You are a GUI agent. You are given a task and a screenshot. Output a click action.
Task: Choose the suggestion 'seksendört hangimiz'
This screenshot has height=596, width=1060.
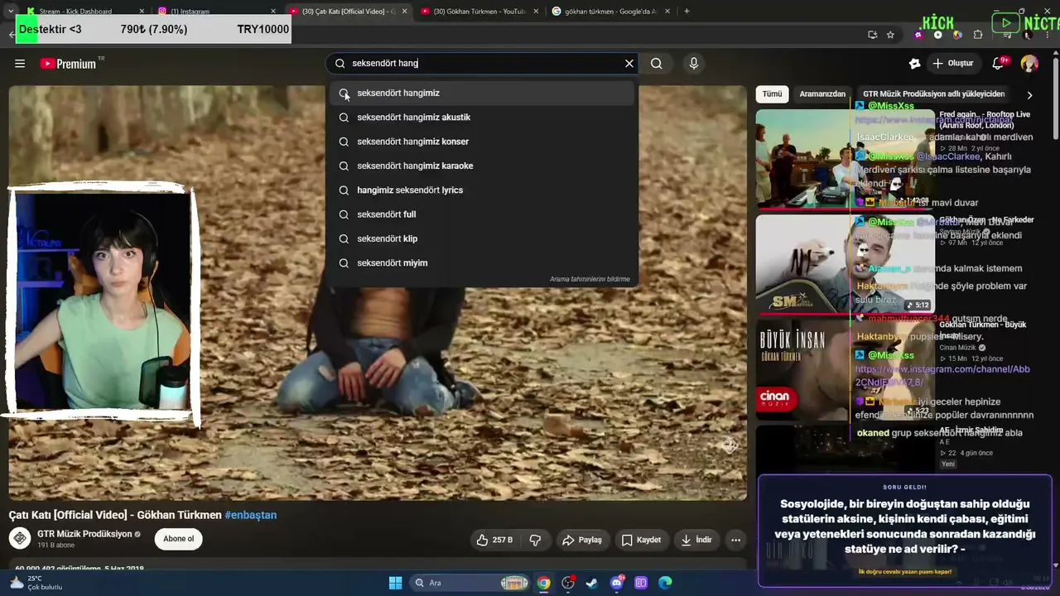click(x=482, y=94)
